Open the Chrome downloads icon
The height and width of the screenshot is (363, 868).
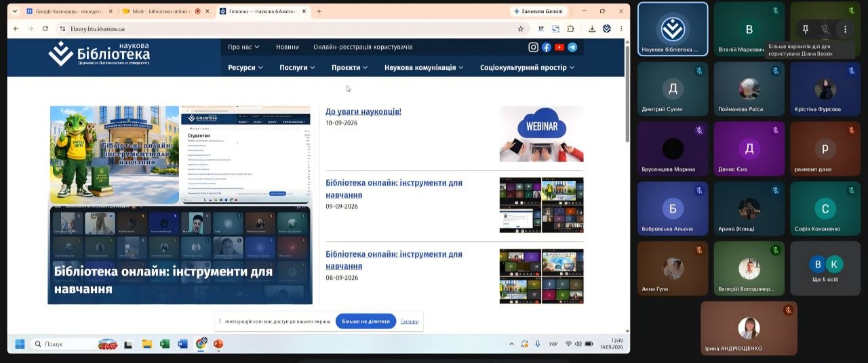pyautogui.click(x=592, y=28)
